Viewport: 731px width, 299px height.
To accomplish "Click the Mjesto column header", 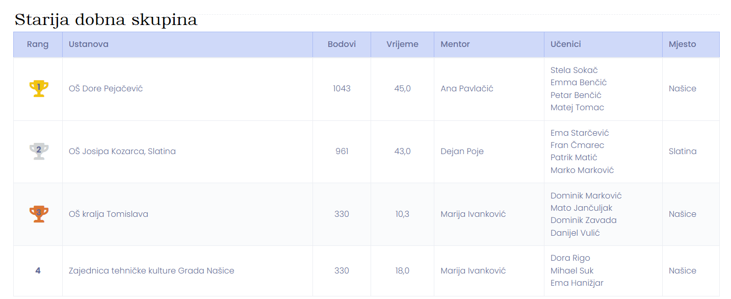I will [691, 44].
